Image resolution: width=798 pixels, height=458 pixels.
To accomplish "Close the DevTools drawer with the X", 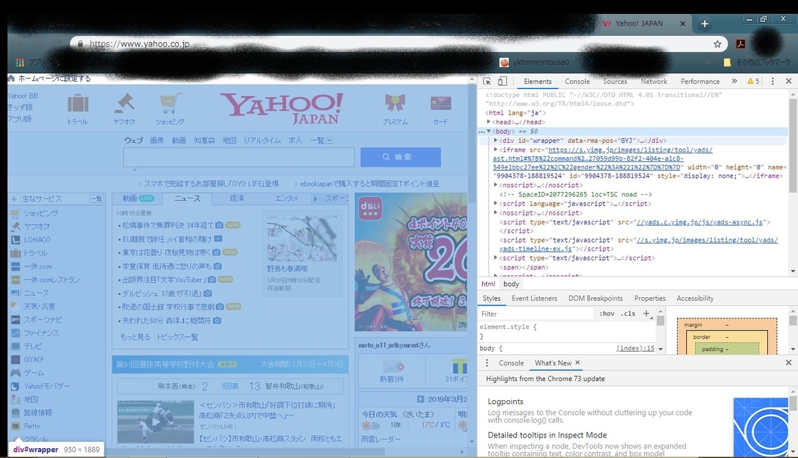I will click(788, 363).
